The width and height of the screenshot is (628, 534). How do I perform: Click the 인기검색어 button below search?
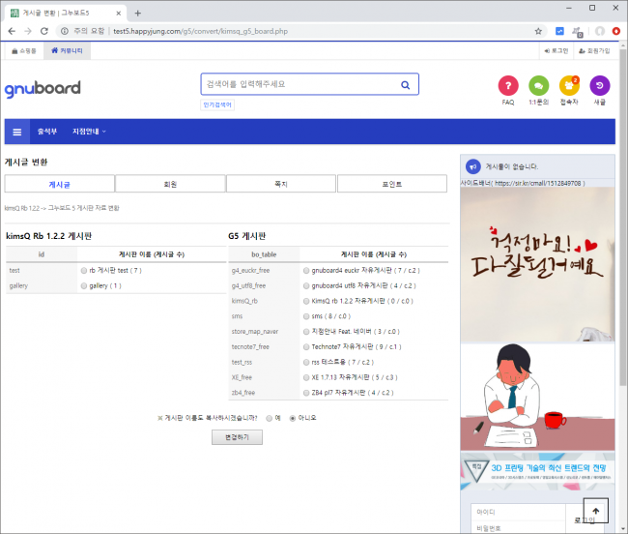coord(217,104)
